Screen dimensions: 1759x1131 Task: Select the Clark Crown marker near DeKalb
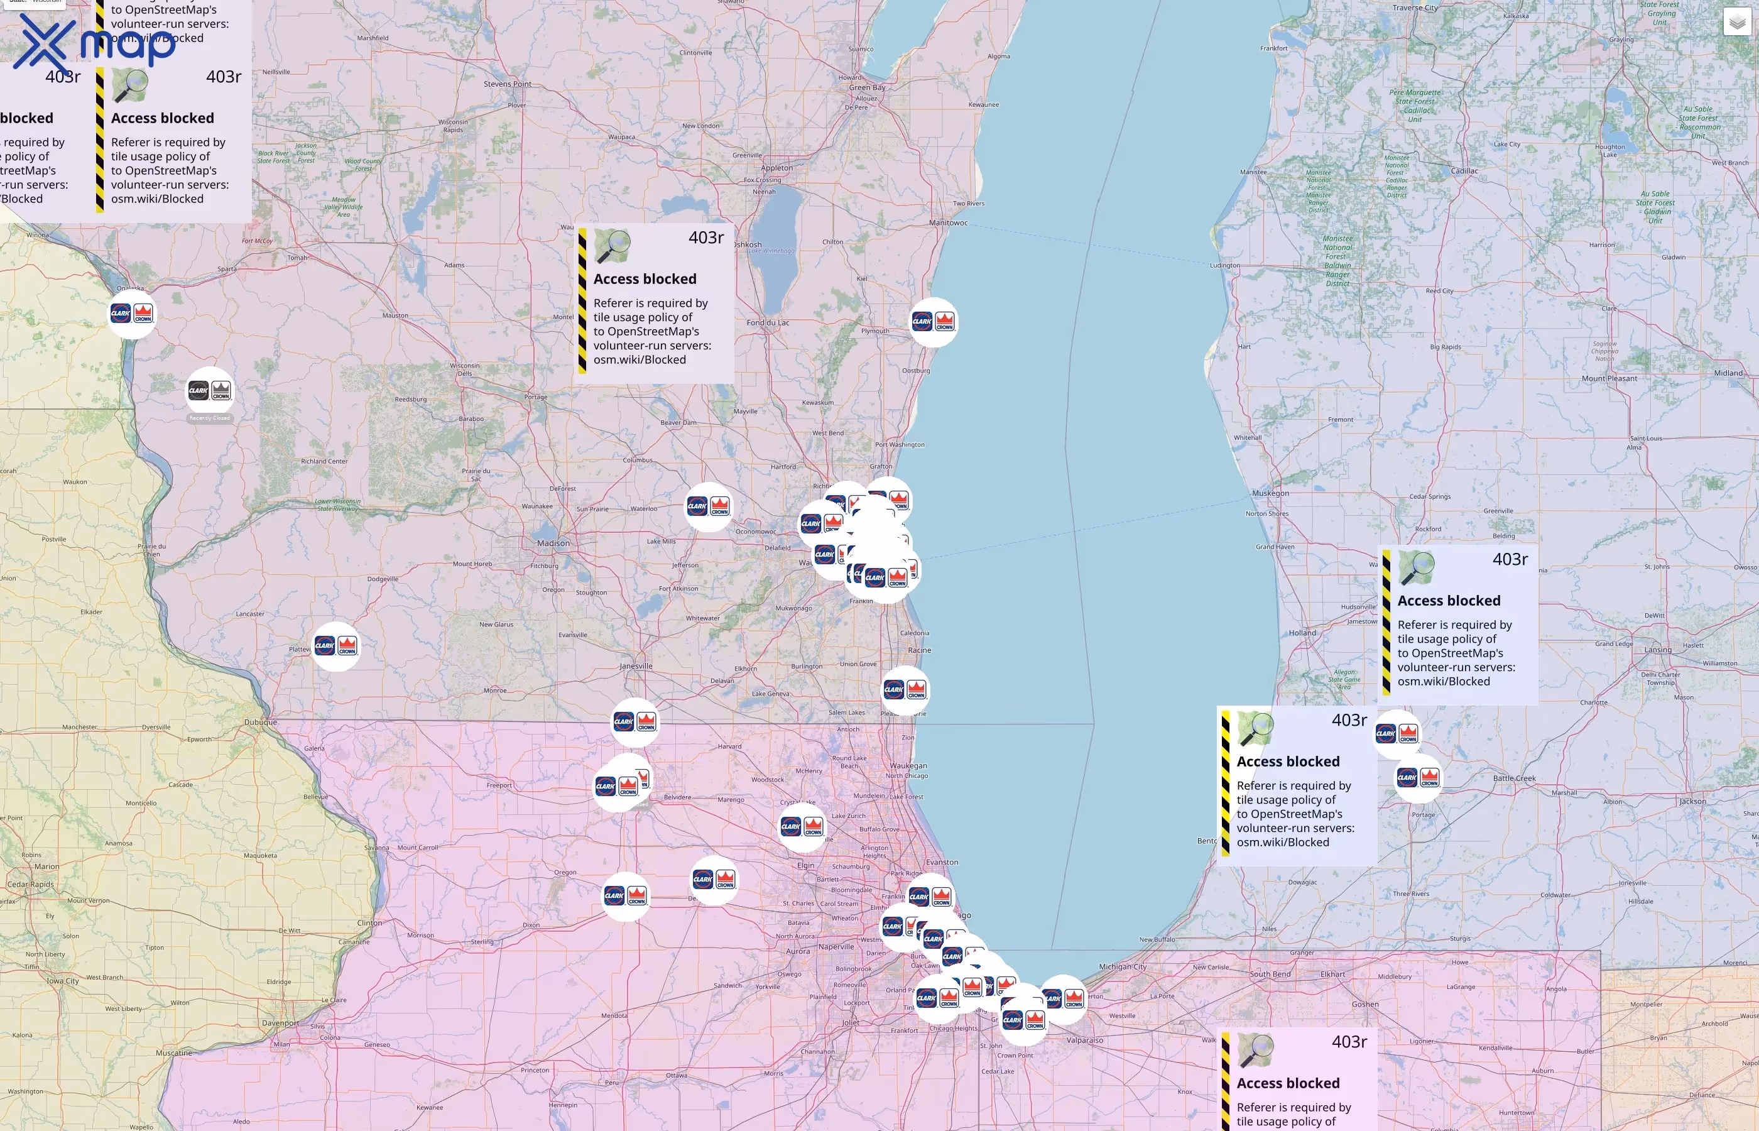pyautogui.click(x=714, y=879)
